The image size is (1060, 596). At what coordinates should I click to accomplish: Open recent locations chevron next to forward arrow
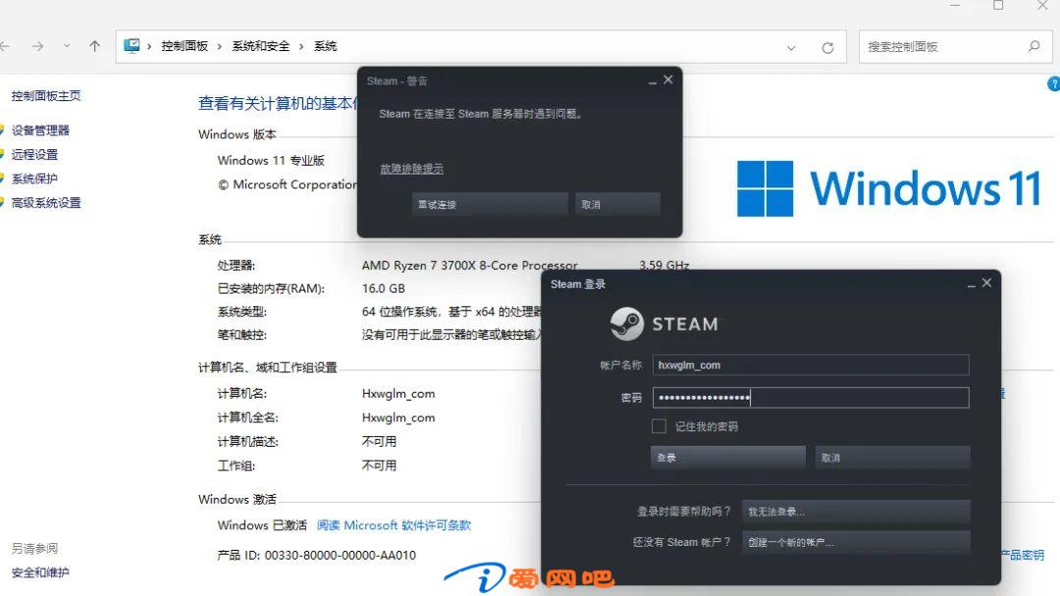point(67,46)
